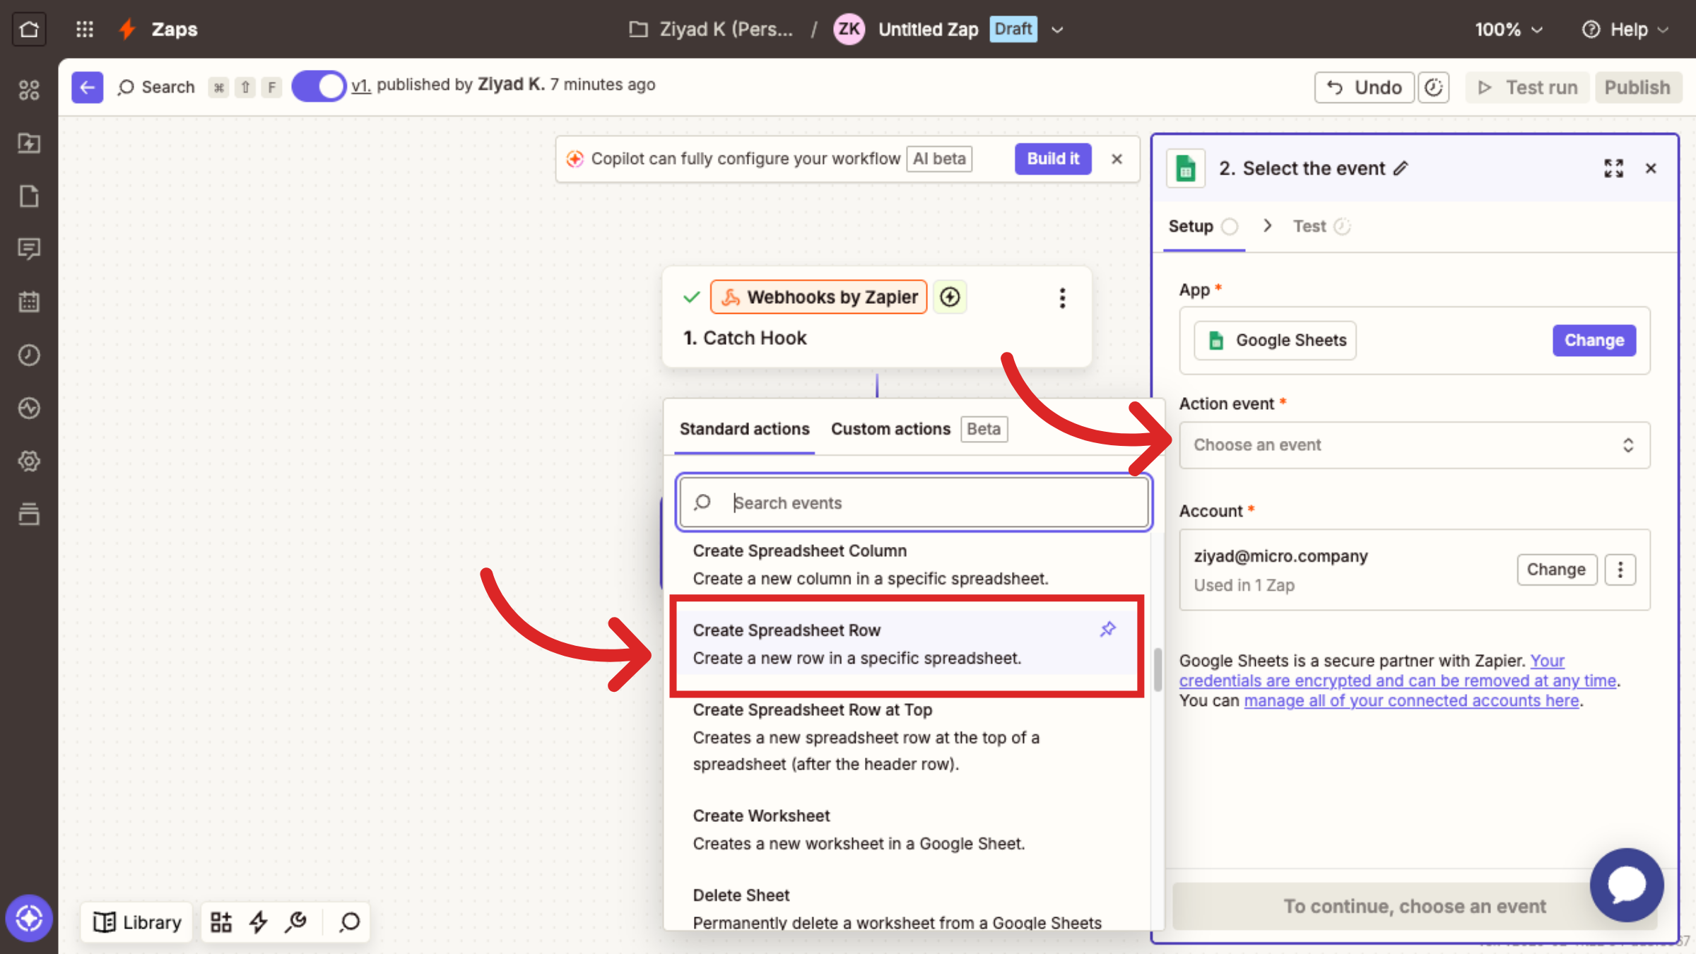Click the pin icon on Create Spreadsheet Row
1696x954 pixels.
coord(1107,629)
